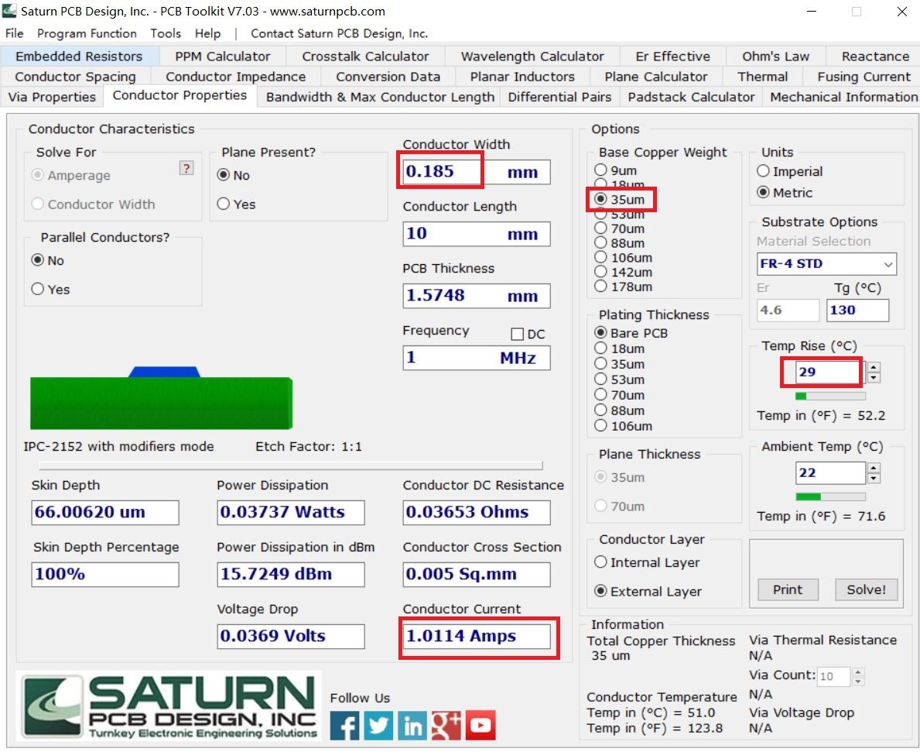Open the Material Selection dropdown
Screen dimensions: 920x752
pos(826,264)
